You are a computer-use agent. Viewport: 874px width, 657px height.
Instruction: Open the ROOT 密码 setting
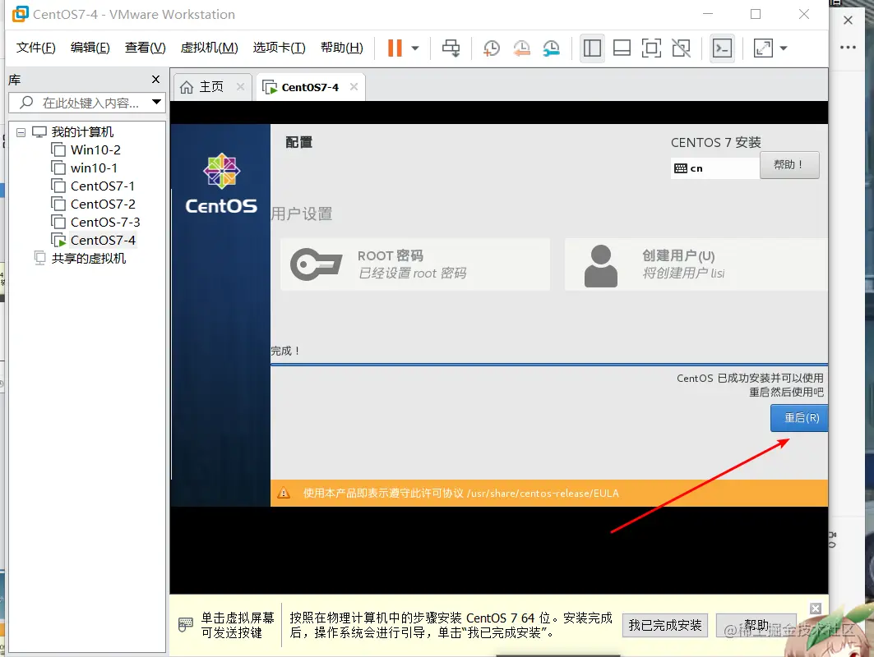tap(415, 264)
